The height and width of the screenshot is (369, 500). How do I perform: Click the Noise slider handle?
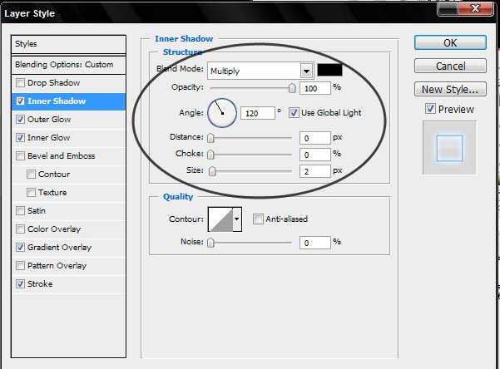[x=210, y=243]
